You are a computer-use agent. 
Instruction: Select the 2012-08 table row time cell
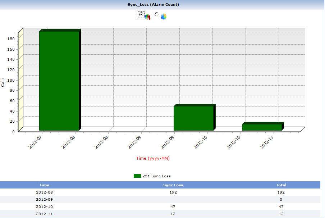pos(44,192)
